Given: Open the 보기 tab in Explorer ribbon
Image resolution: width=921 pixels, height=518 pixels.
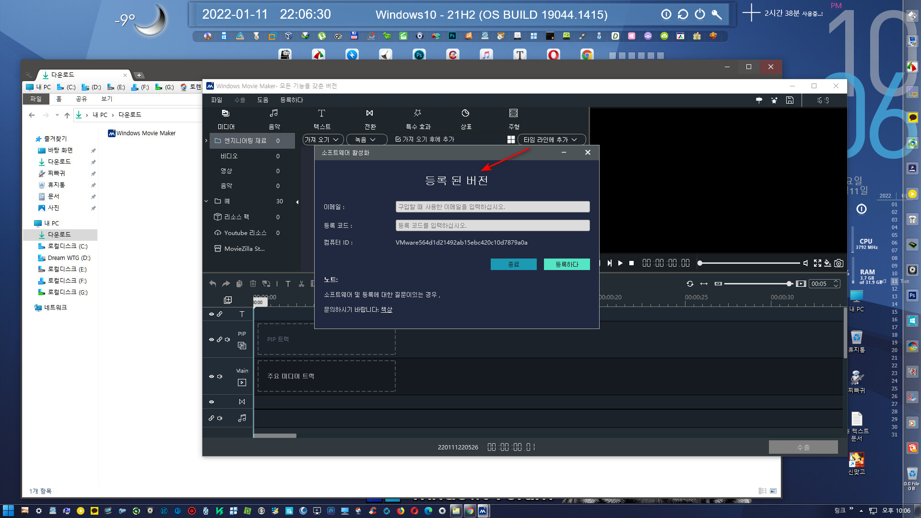Looking at the screenshot, I should pos(106,99).
